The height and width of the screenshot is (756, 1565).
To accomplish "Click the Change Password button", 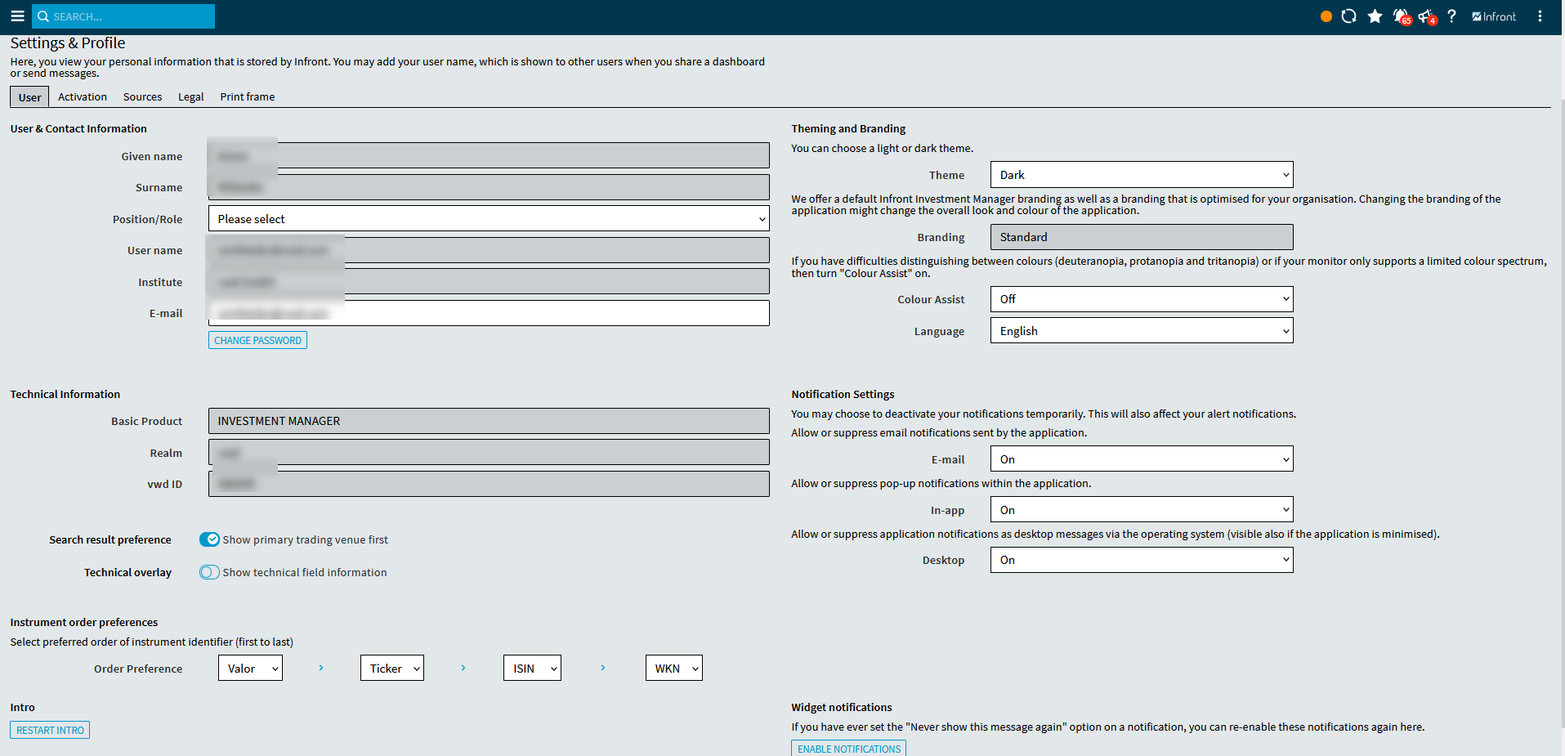I will point(257,341).
